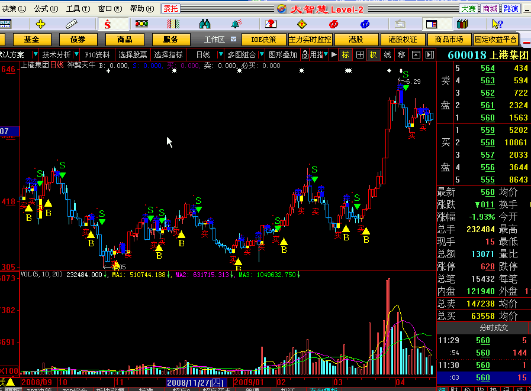The height and width of the screenshot is (391, 531).
Task: Click the 大智慧 logo swirl icon
Action: coord(281,9)
